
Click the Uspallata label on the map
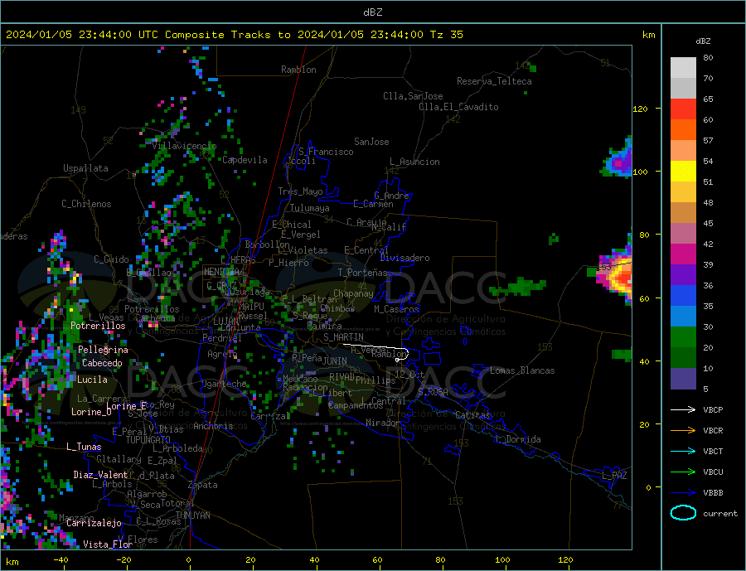pyautogui.click(x=85, y=168)
